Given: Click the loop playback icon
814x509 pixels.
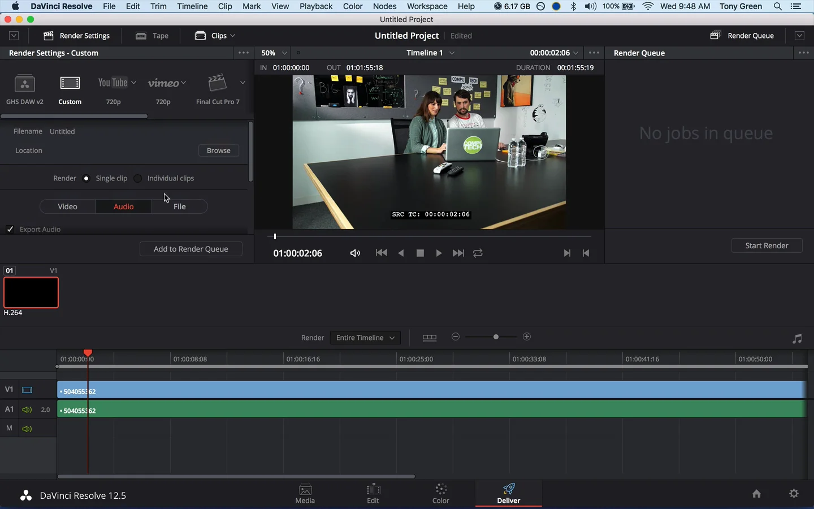Looking at the screenshot, I should pos(478,253).
